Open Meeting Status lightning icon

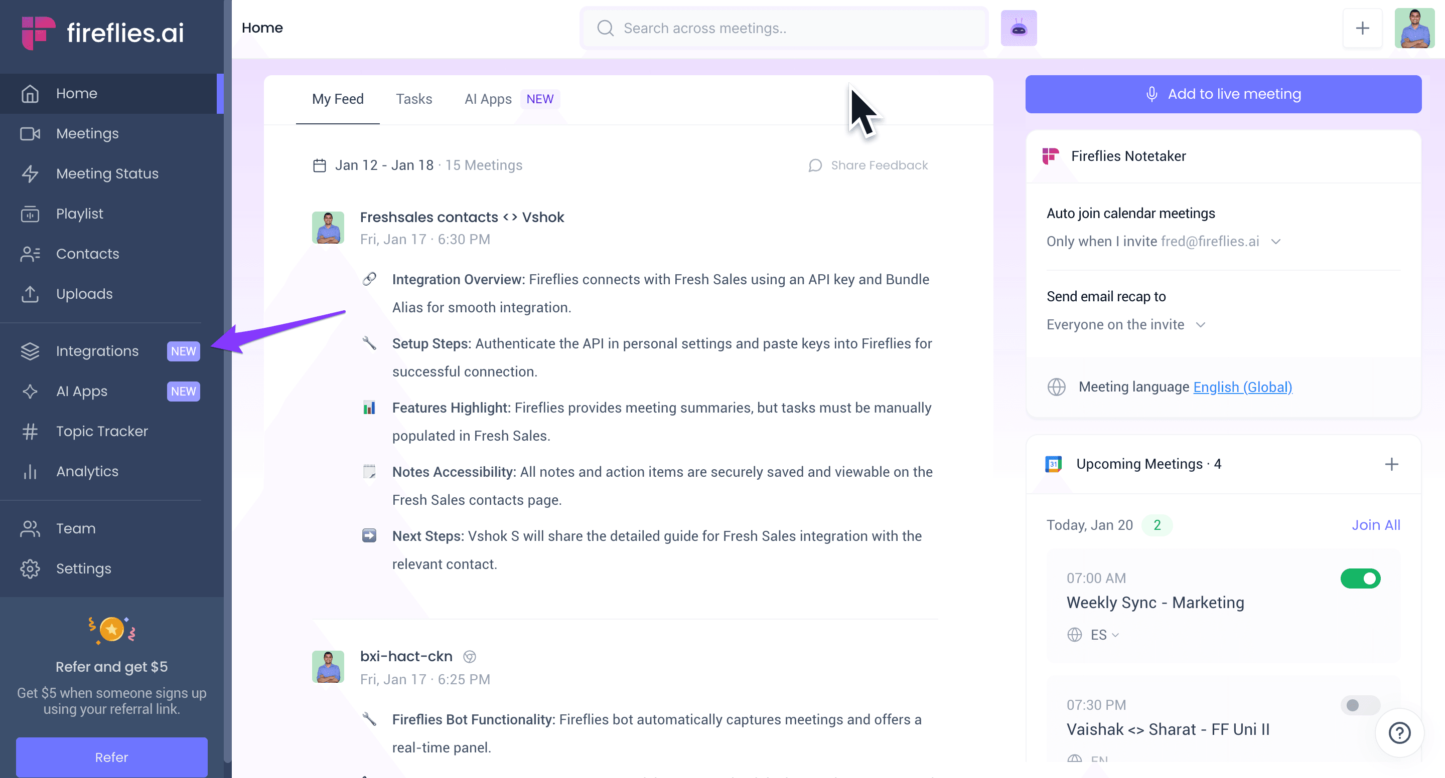[30, 174]
